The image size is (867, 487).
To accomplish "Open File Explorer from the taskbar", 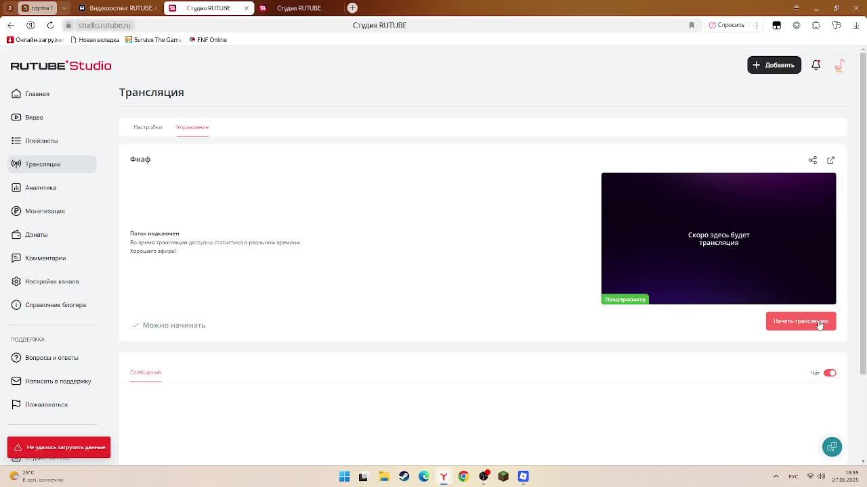I will [x=384, y=476].
